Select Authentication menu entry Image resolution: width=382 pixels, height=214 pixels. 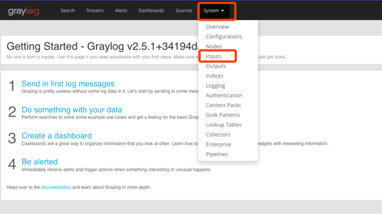224,95
